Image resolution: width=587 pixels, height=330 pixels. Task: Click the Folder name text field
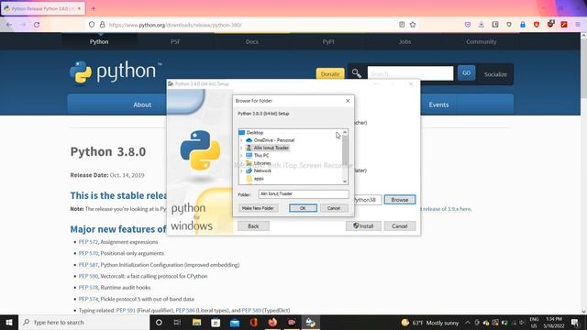[x=304, y=193]
